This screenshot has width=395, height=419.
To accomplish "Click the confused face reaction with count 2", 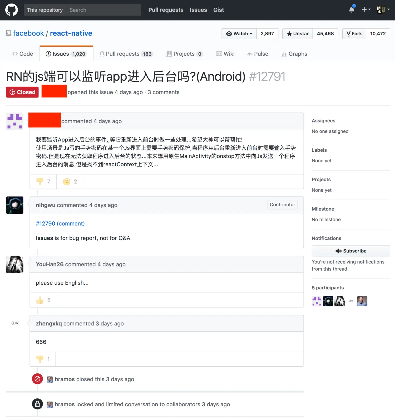I will click(x=70, y=182).
